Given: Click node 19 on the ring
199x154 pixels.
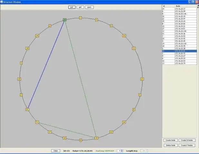Looking at the screenshot, I should pyautogui.click(x=27, y=48).
